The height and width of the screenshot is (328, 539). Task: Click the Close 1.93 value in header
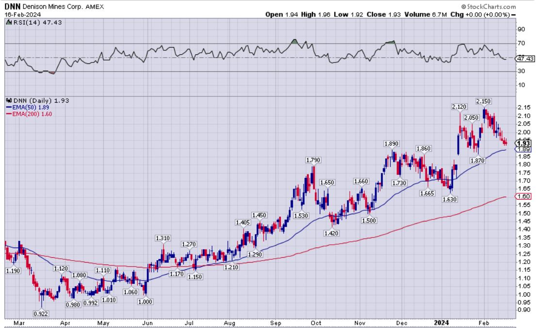coord(384,15)
